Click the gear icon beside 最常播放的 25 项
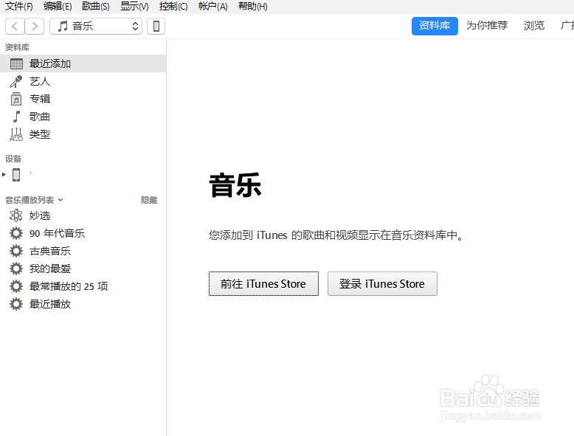 [x=15, y=286]
